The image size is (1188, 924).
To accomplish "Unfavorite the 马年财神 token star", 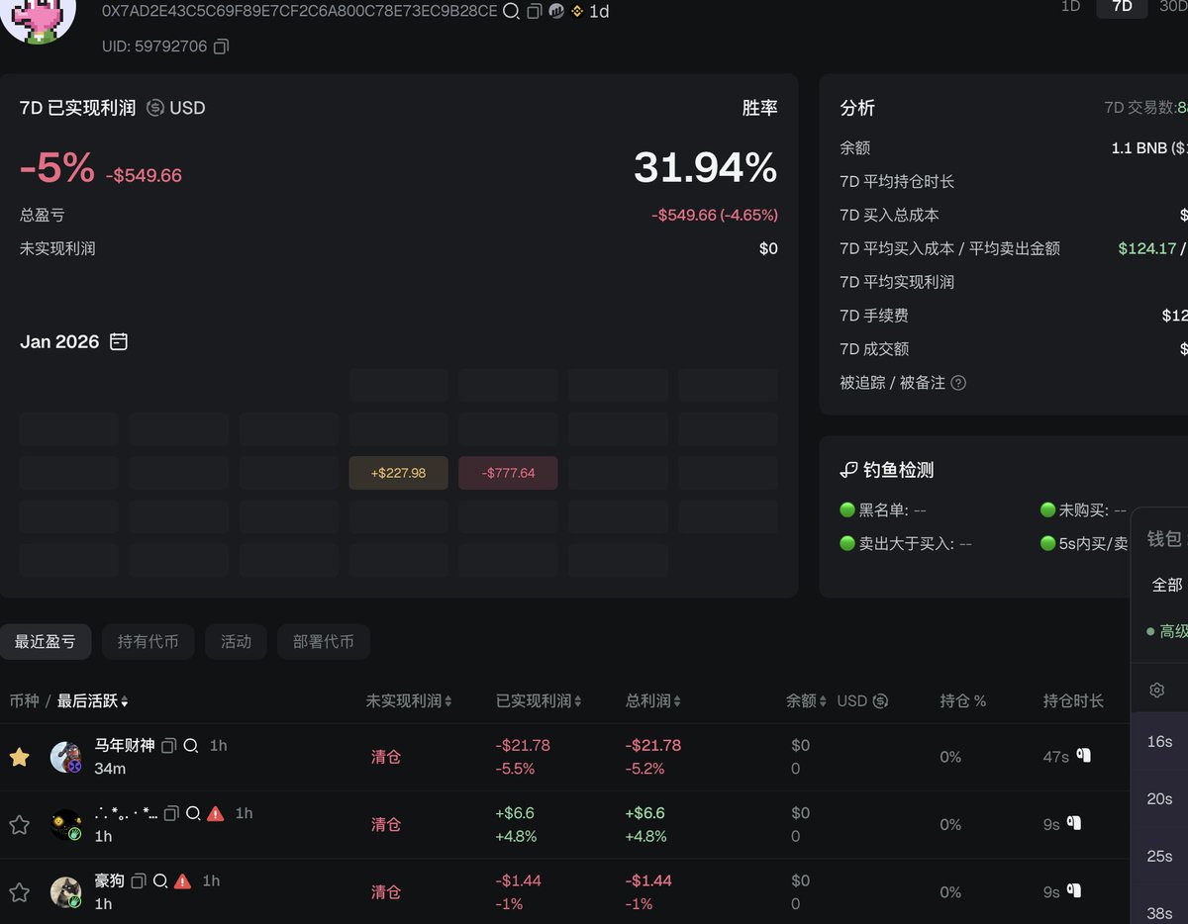I will 19,756.
